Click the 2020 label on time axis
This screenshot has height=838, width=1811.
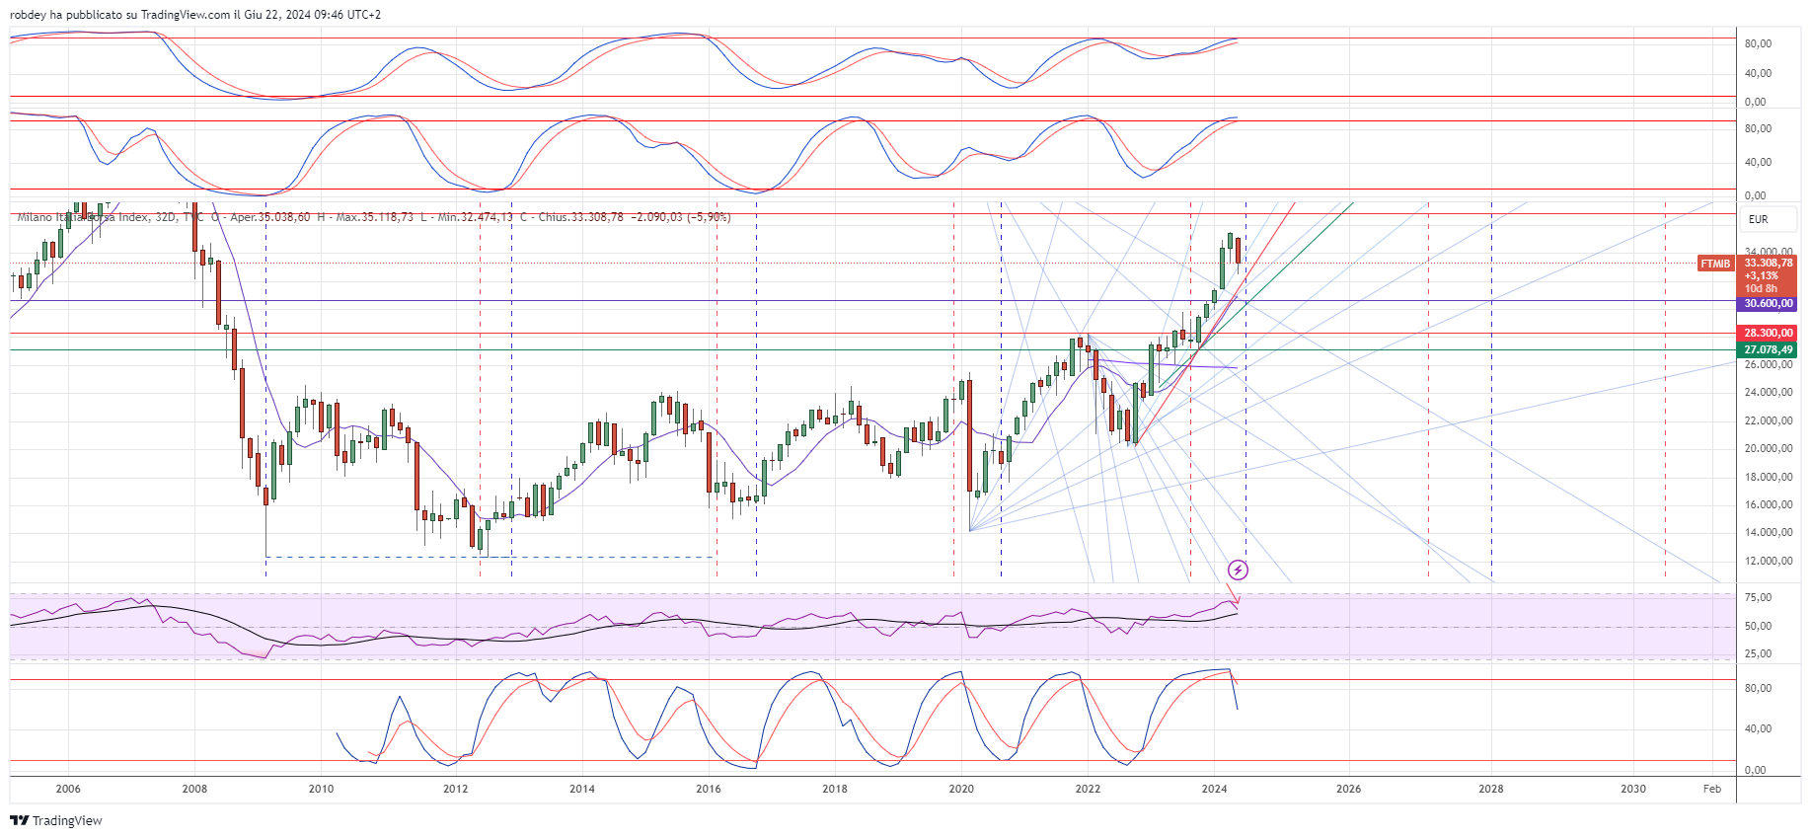coord(961,789)
